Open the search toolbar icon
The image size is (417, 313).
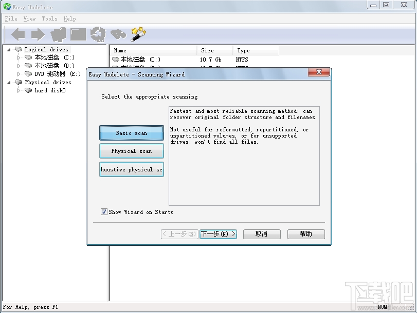tap(118, 34)
